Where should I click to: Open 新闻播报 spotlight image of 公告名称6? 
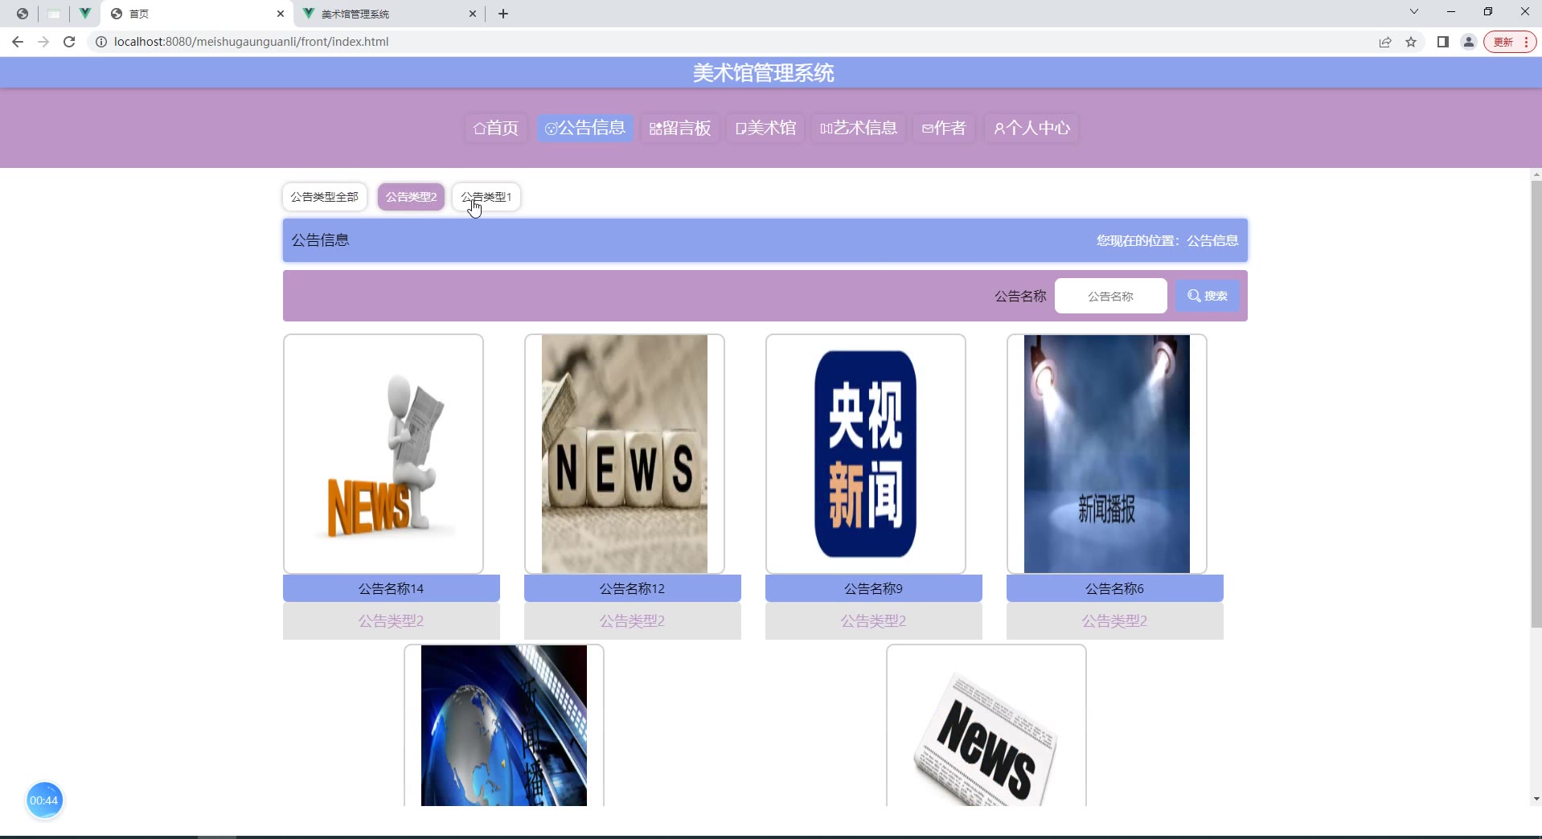(x=1107, y=454)
